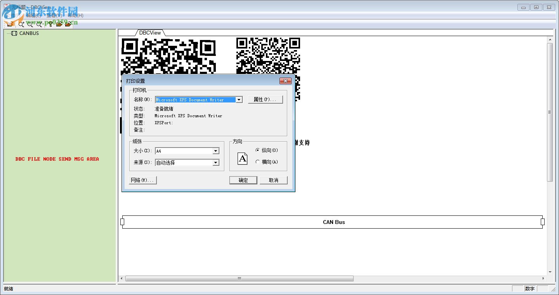
Task: Click the horizontal scrollbar at the bottom
Action: click(239, 278)
